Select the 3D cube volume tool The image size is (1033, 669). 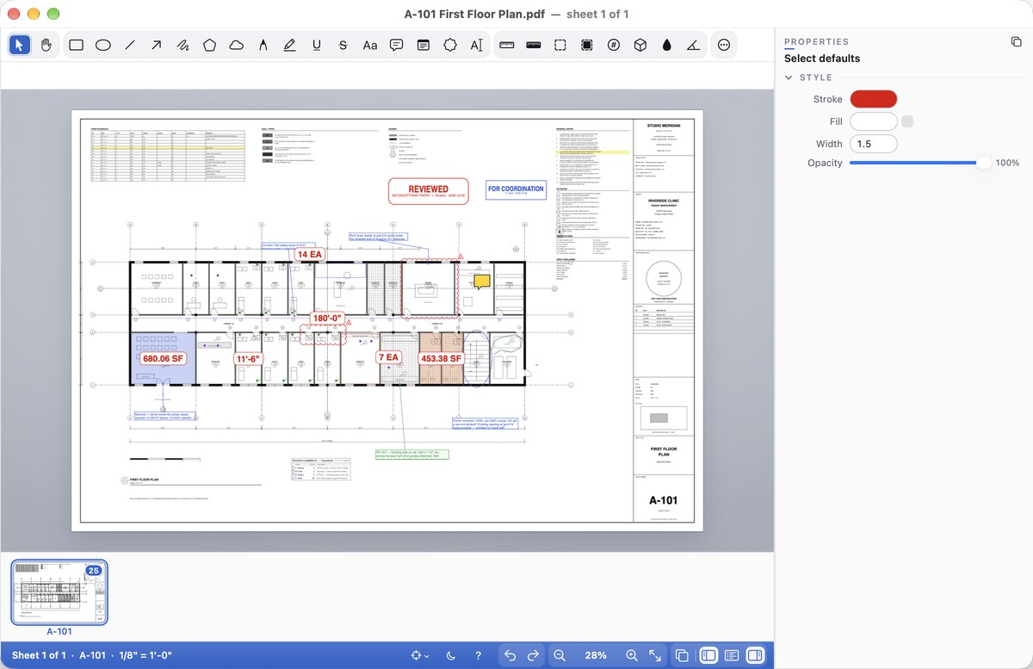640,45
